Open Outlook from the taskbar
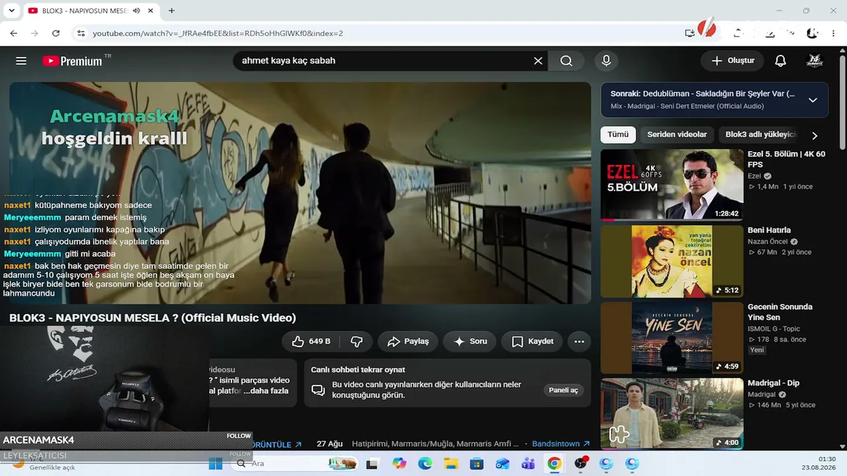The height and width of the screenshot is (476, 847). (502, 463)
